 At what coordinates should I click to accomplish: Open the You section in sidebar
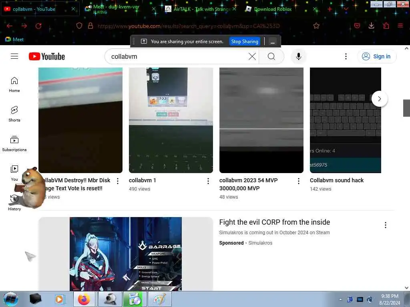tap(14, 173)
